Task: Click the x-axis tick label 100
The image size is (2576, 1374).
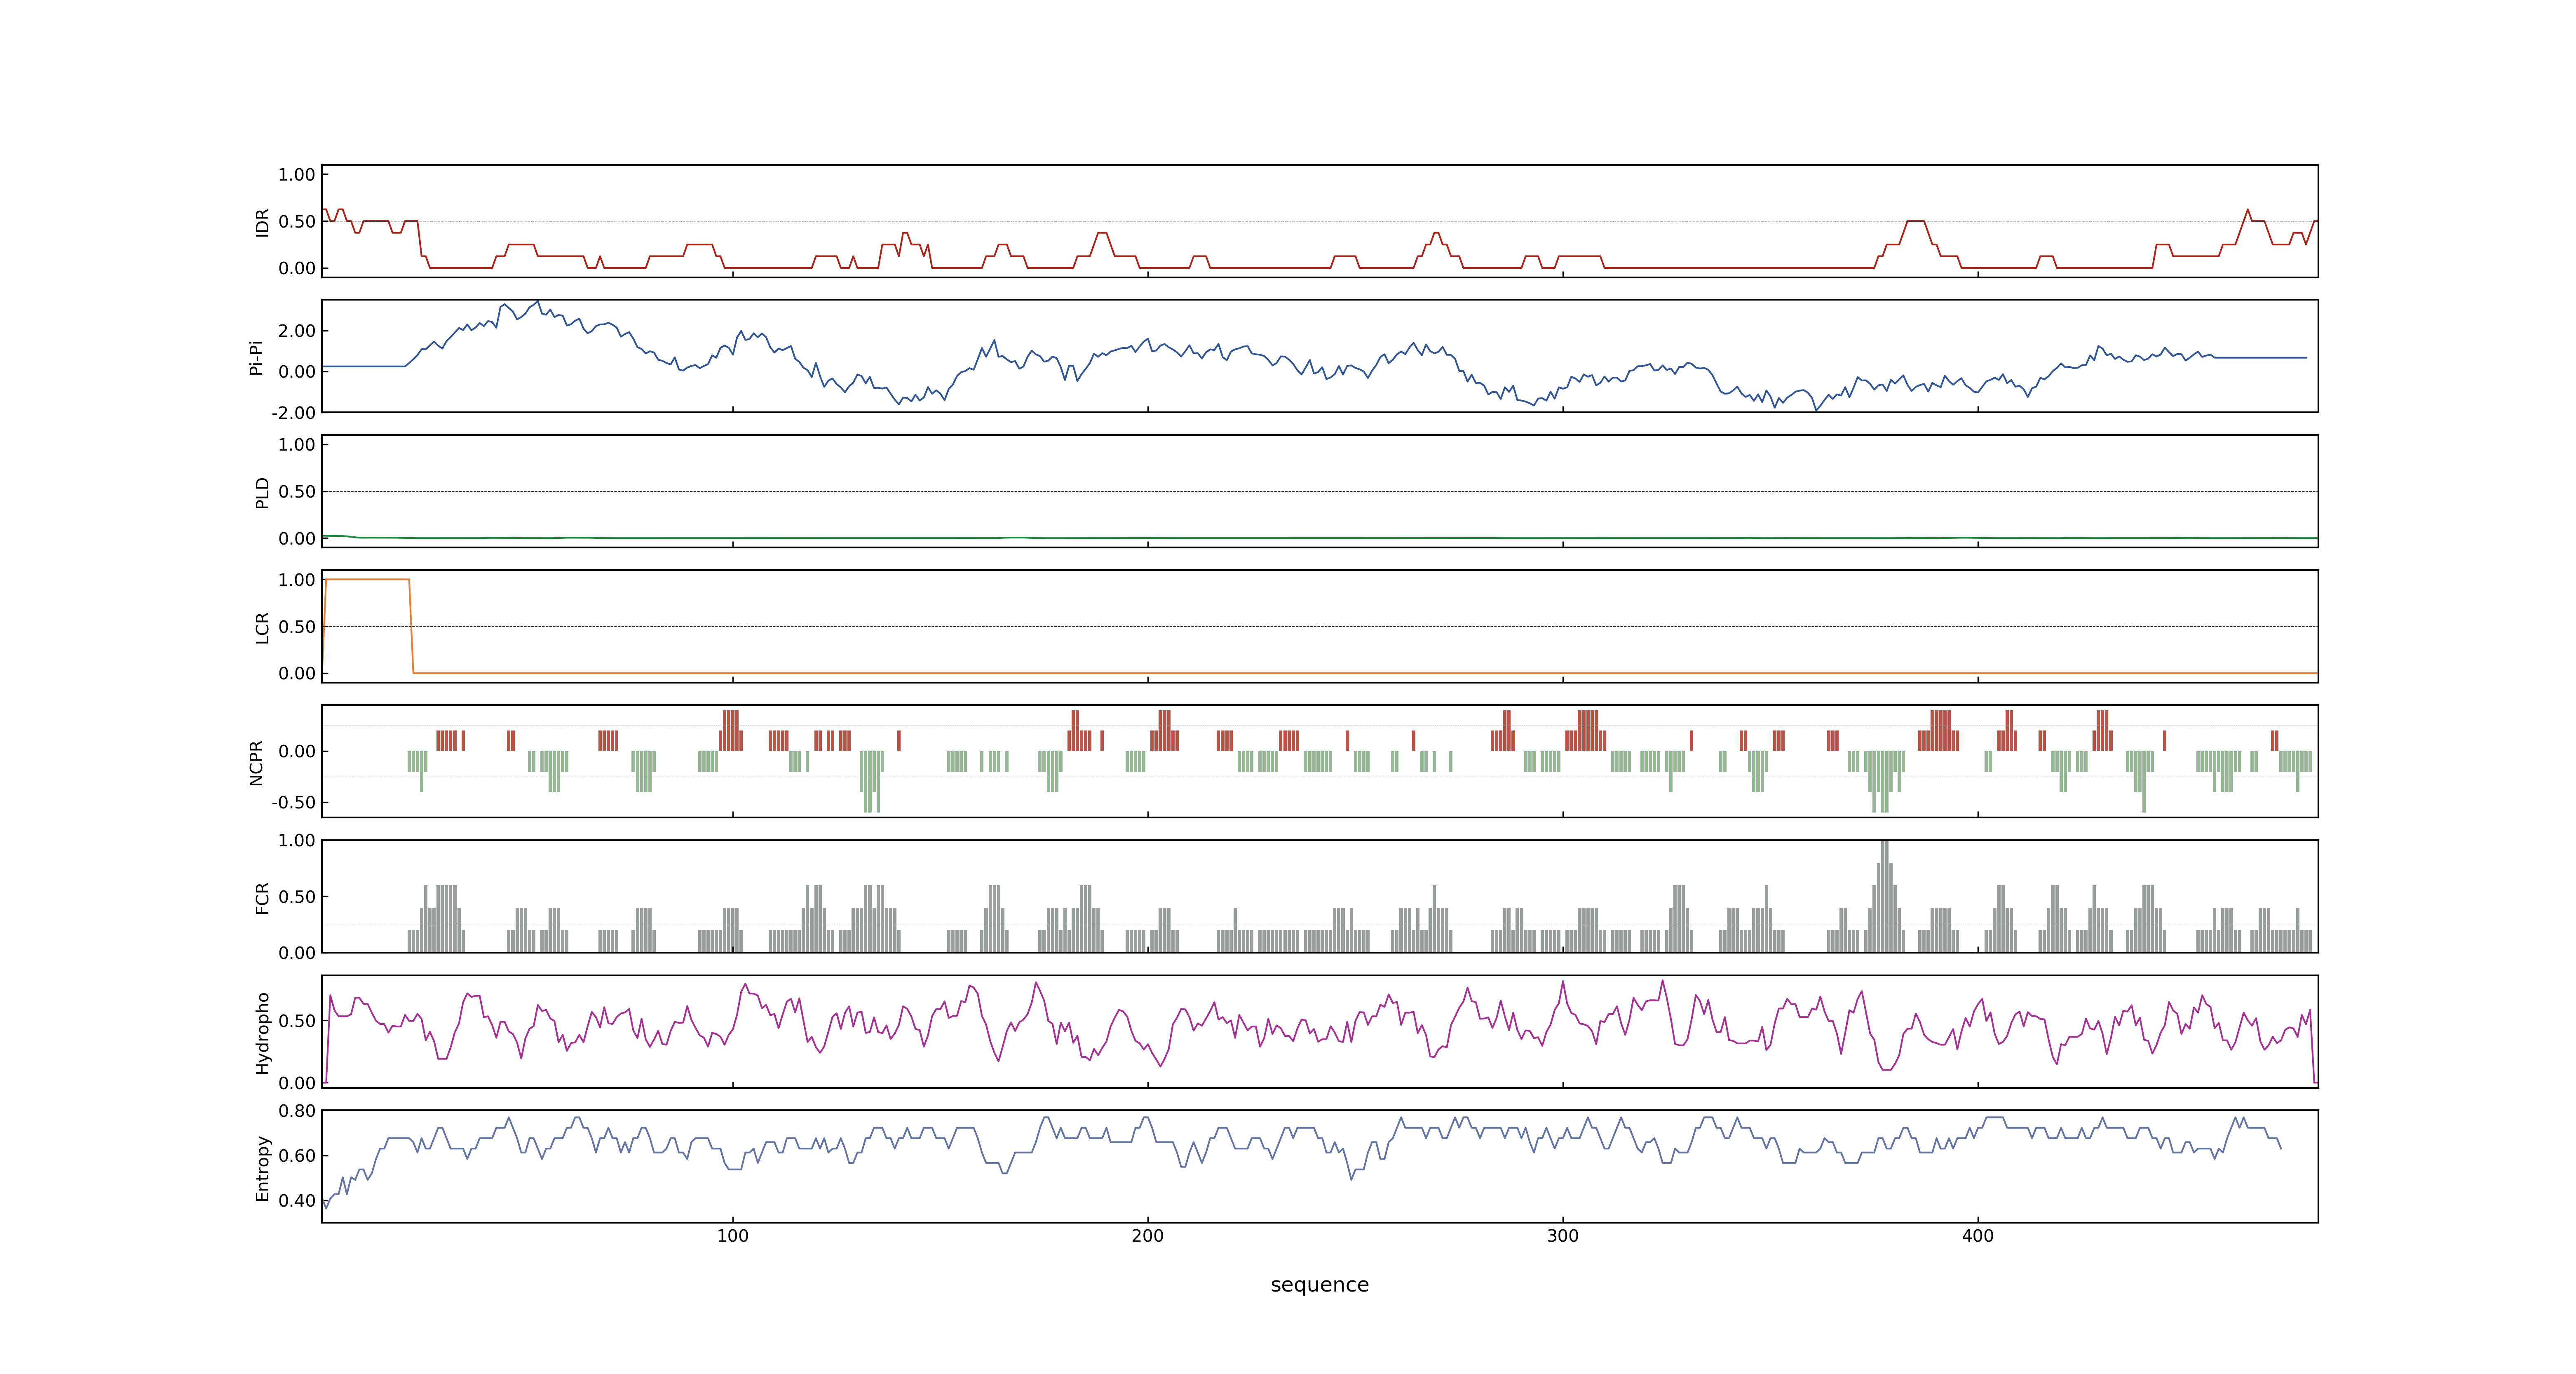Action: click(x=732, y=1235)
